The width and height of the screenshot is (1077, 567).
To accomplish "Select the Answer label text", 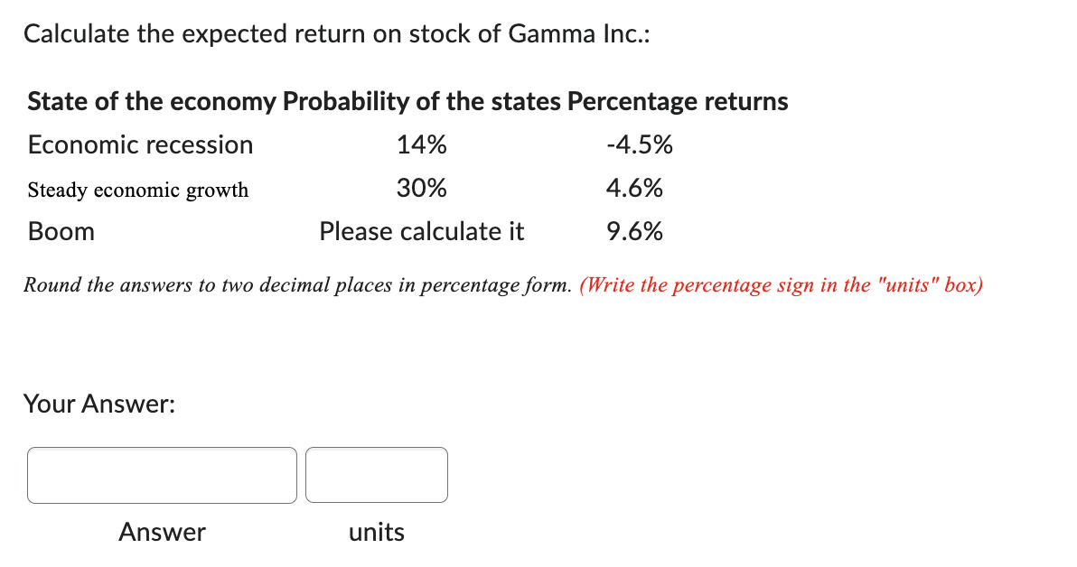I will [x=162, y=532].
